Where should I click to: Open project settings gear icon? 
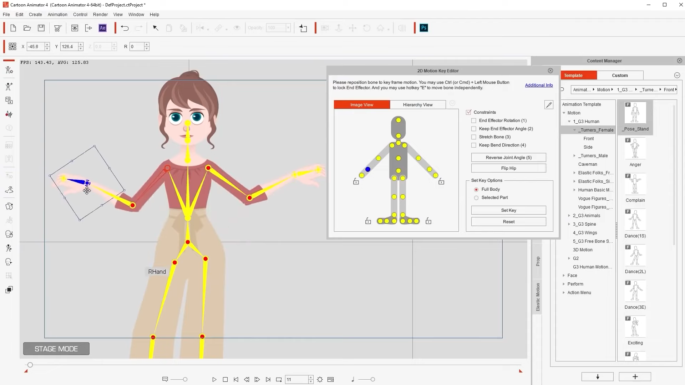point(320,380)
